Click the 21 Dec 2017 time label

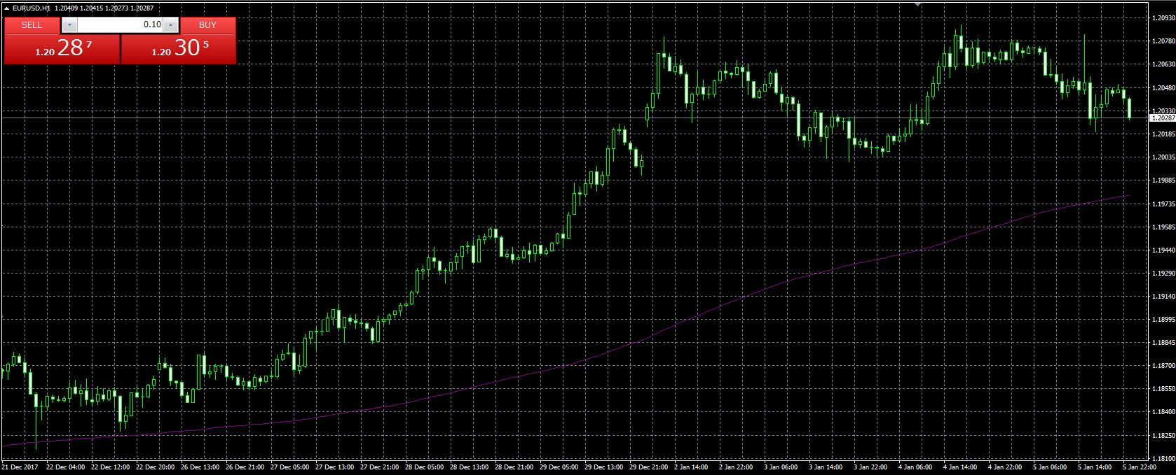coord(20,467)
